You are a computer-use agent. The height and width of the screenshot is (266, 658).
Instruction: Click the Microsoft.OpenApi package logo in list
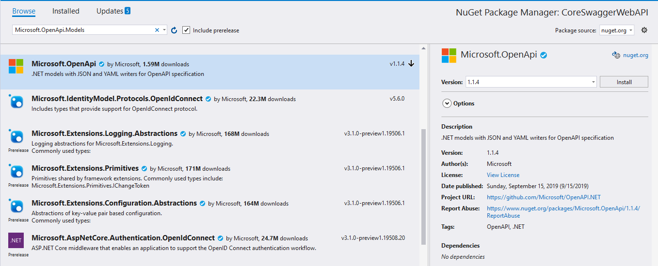point(16,67)
